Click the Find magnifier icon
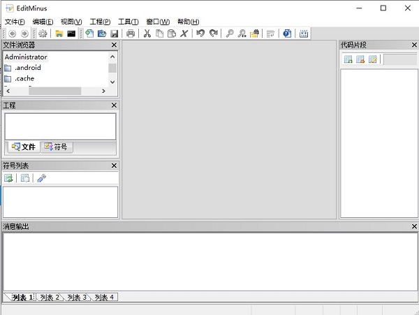Image resolution: width=419 pixels, height=315 pixels. click(230, 34)
